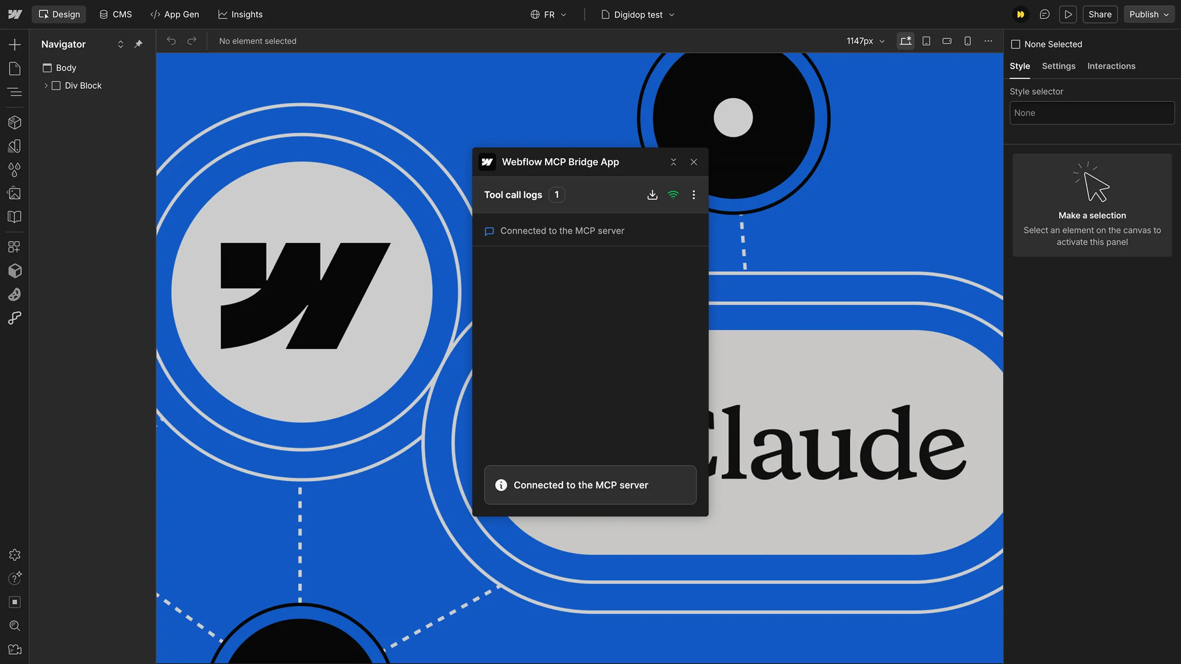Open App Gen mode
This screenshot has height=664, width=1181.
tap(175, 14)
